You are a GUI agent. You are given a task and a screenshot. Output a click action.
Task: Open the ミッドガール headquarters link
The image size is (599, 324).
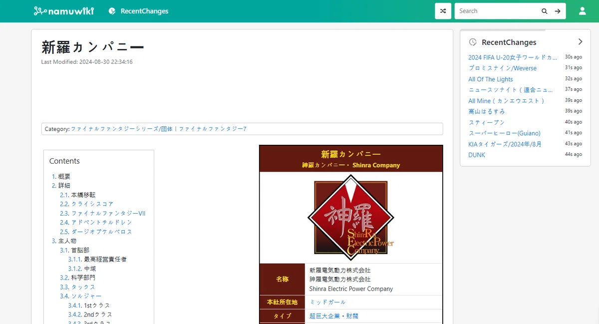(x=327, y=302)
